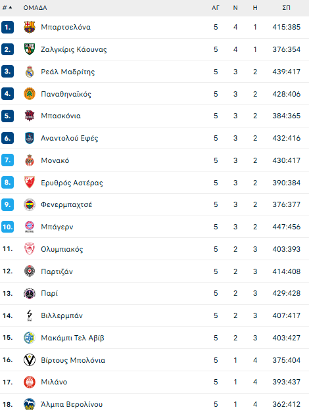Click the Ερυθρός Αστέρας team name

click(x=72, y=183)
